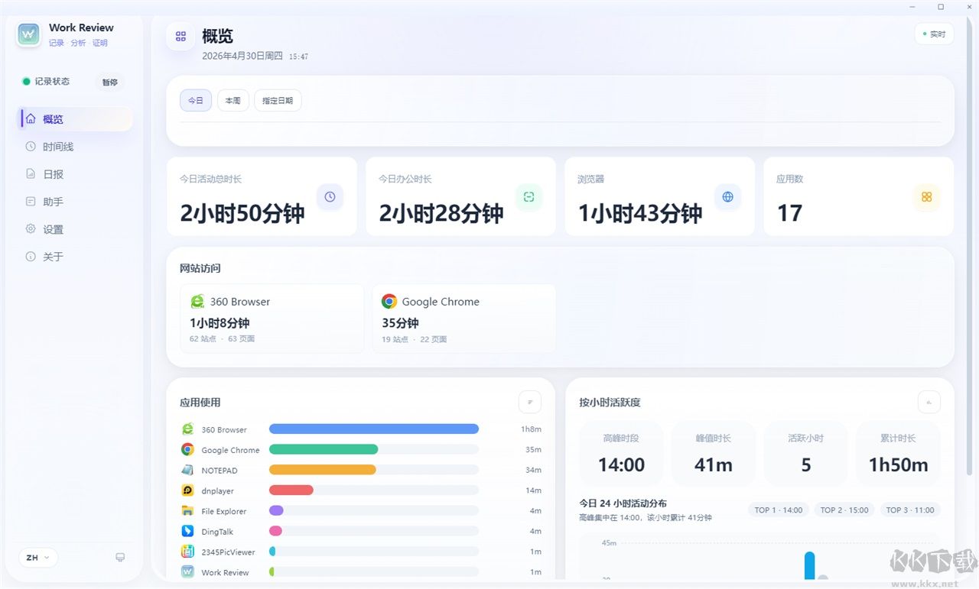Click the 今日 24 小时活动分布 heading
This screenshot has width=979, height=589.
point(623,503)
